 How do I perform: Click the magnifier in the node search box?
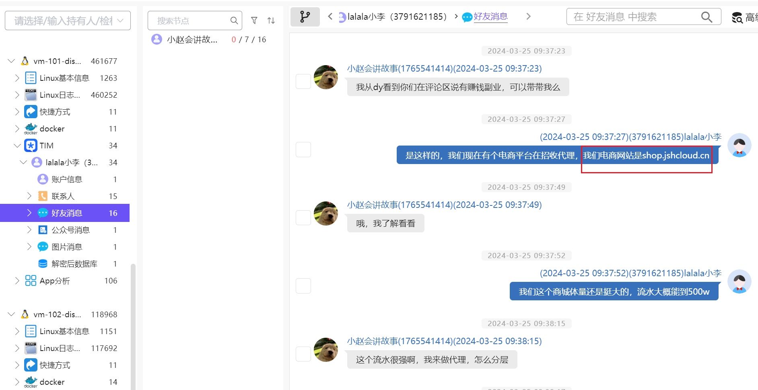234,21
